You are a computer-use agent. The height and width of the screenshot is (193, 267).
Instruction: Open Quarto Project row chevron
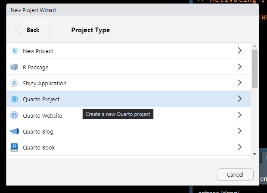tap(240, 99)
